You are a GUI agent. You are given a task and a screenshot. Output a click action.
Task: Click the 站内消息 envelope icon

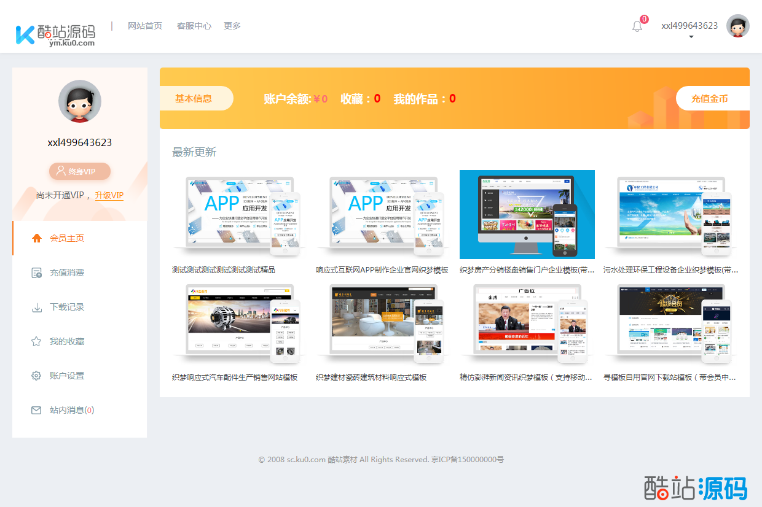pos(37,410)
